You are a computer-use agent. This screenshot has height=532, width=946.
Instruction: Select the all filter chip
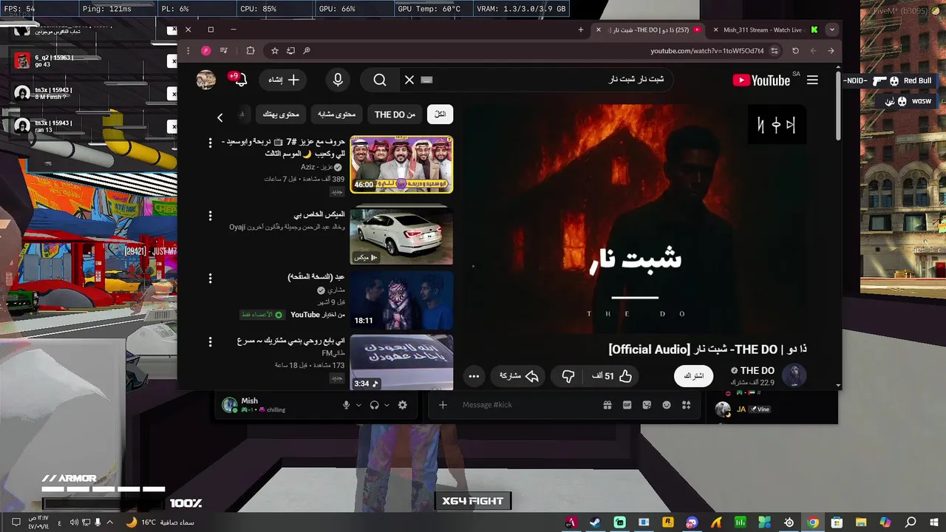pos(440,115)
